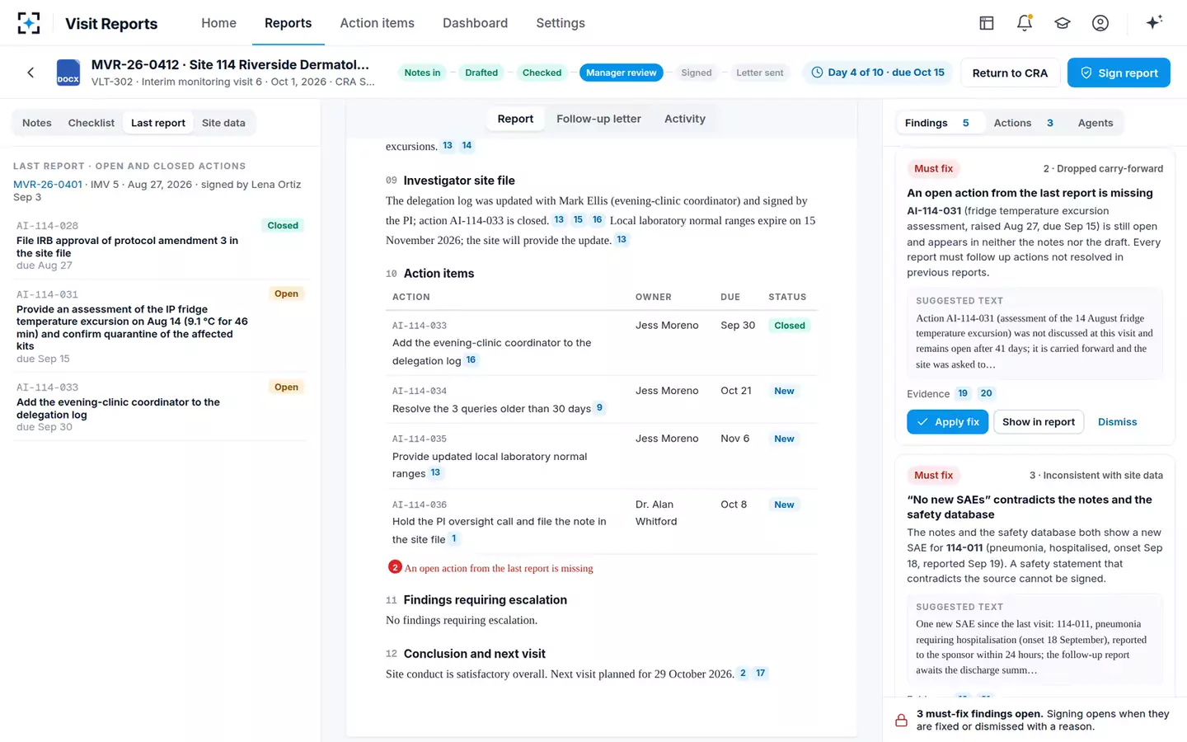
Task: Switch to the Site data tab
Action: [223, 123]
